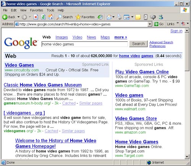Print the page with printer icon
Image resolution: width=191 pixels, height=166 pixels.
(x=119, y=17)
